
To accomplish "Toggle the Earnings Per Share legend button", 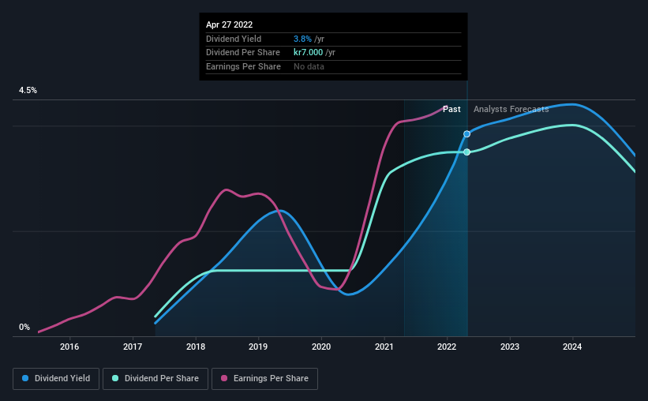I will 264,379.
